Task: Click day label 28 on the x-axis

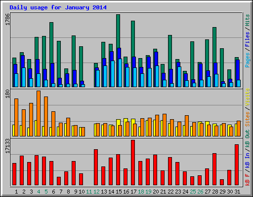Action: pyautogui.click(x=215, y=192)
